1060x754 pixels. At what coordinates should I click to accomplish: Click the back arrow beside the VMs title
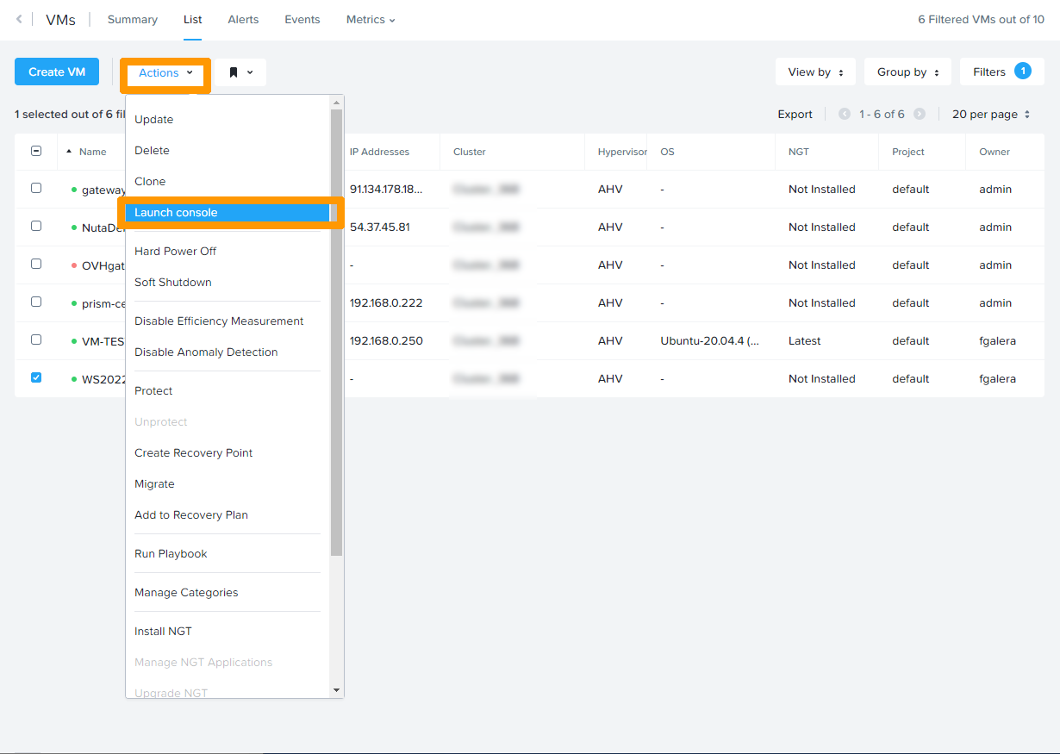point(17,19)
